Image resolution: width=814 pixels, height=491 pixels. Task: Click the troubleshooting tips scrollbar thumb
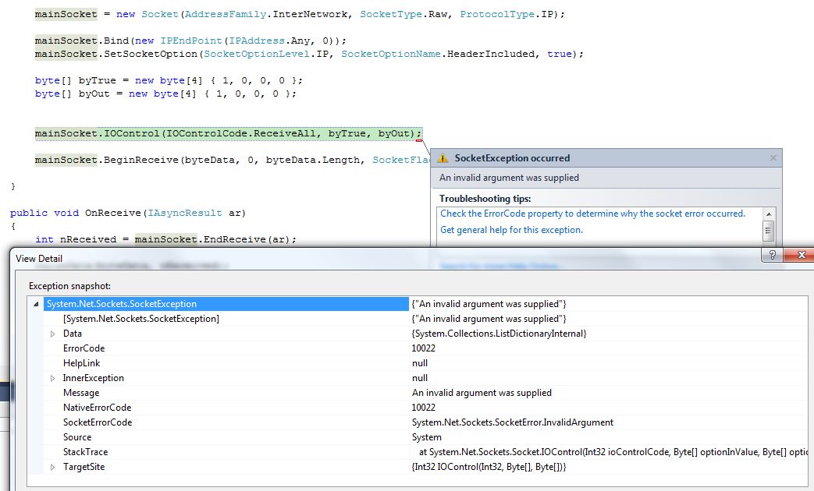(769, 230)
